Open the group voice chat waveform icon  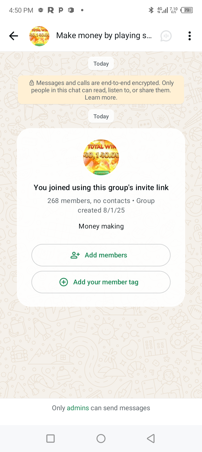(166, 36)
